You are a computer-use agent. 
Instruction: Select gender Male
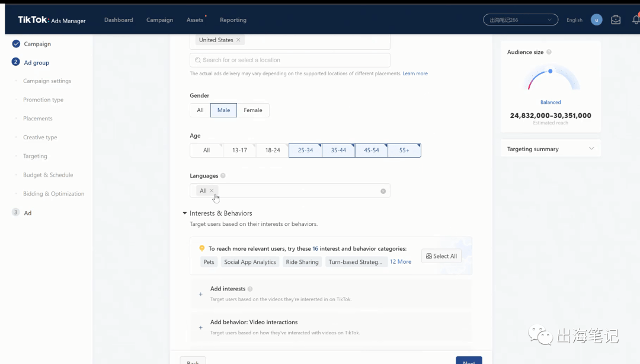coord(223,110)
